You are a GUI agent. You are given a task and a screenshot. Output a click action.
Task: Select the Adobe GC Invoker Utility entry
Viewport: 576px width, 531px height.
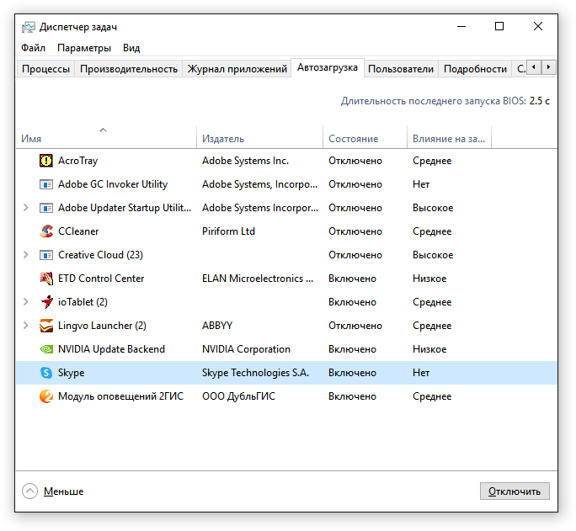pos(113,184)
